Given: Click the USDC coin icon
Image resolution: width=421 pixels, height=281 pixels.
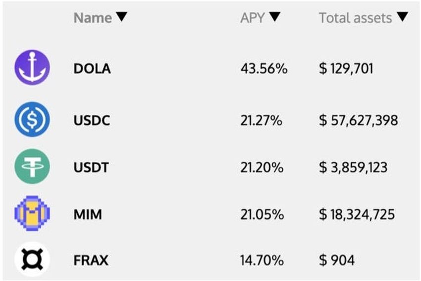Looking at the screenshot, I should coord(32,119).
